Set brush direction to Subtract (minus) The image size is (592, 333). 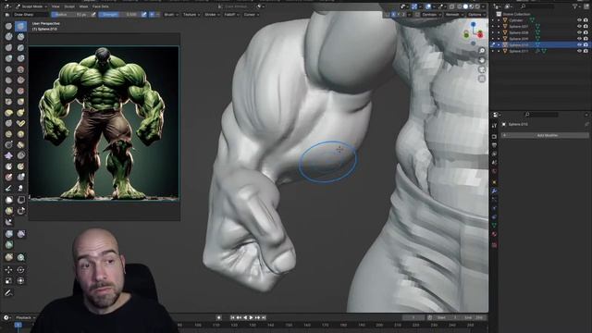[x=157, y=15]
